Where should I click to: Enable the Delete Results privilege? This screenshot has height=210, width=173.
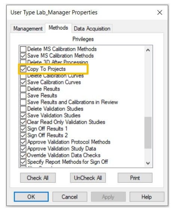pyautogui.click(x=23, y=89)
